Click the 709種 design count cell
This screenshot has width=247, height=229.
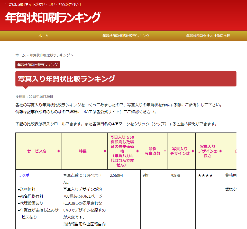(175, 175)
